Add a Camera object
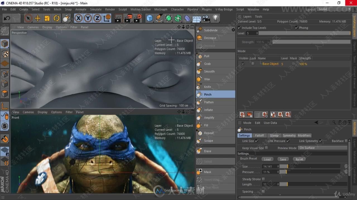Screen dimensions: 357x200 point(206,19)
